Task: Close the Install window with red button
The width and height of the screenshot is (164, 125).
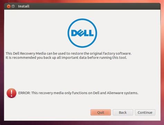Action: [9, 6]
